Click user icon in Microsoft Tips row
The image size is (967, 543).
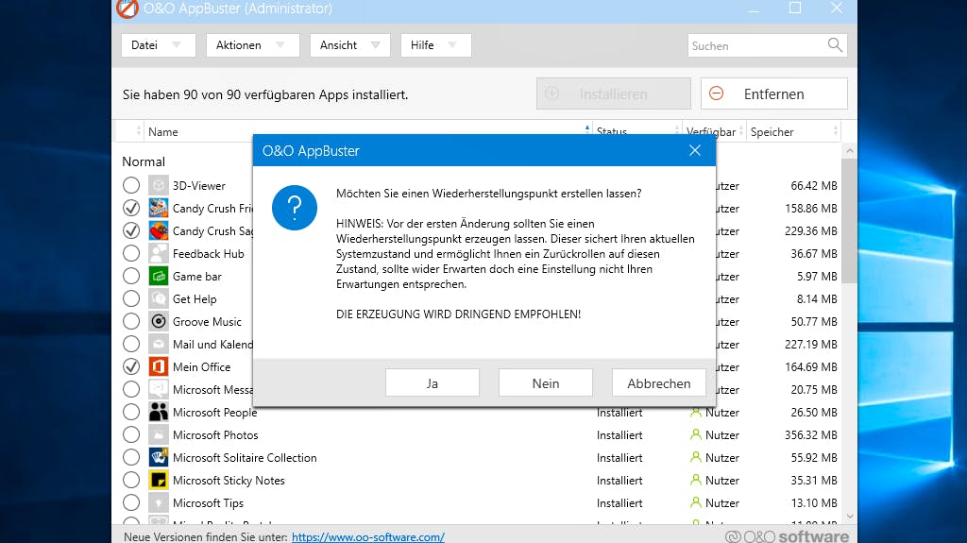pyautogui.click(x=696, y=502)
